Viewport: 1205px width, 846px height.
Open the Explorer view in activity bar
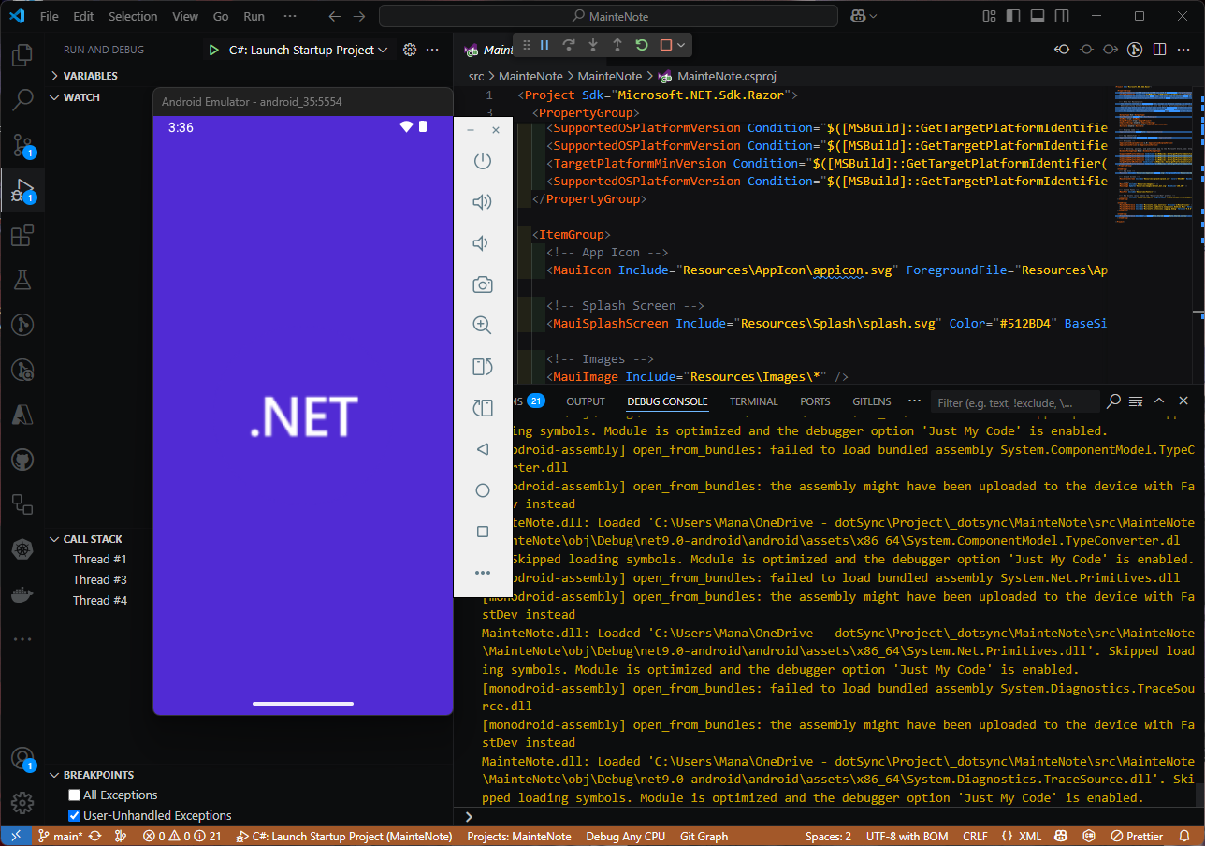pos(22,55)
